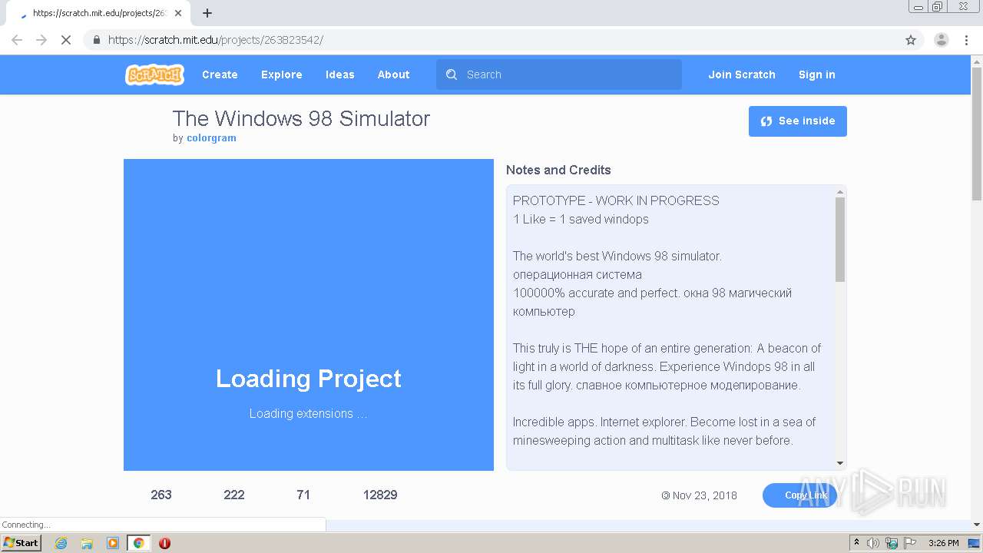The image size is (983, 553).
Task: Click the browser address bar URL
Action: [216, 40]
